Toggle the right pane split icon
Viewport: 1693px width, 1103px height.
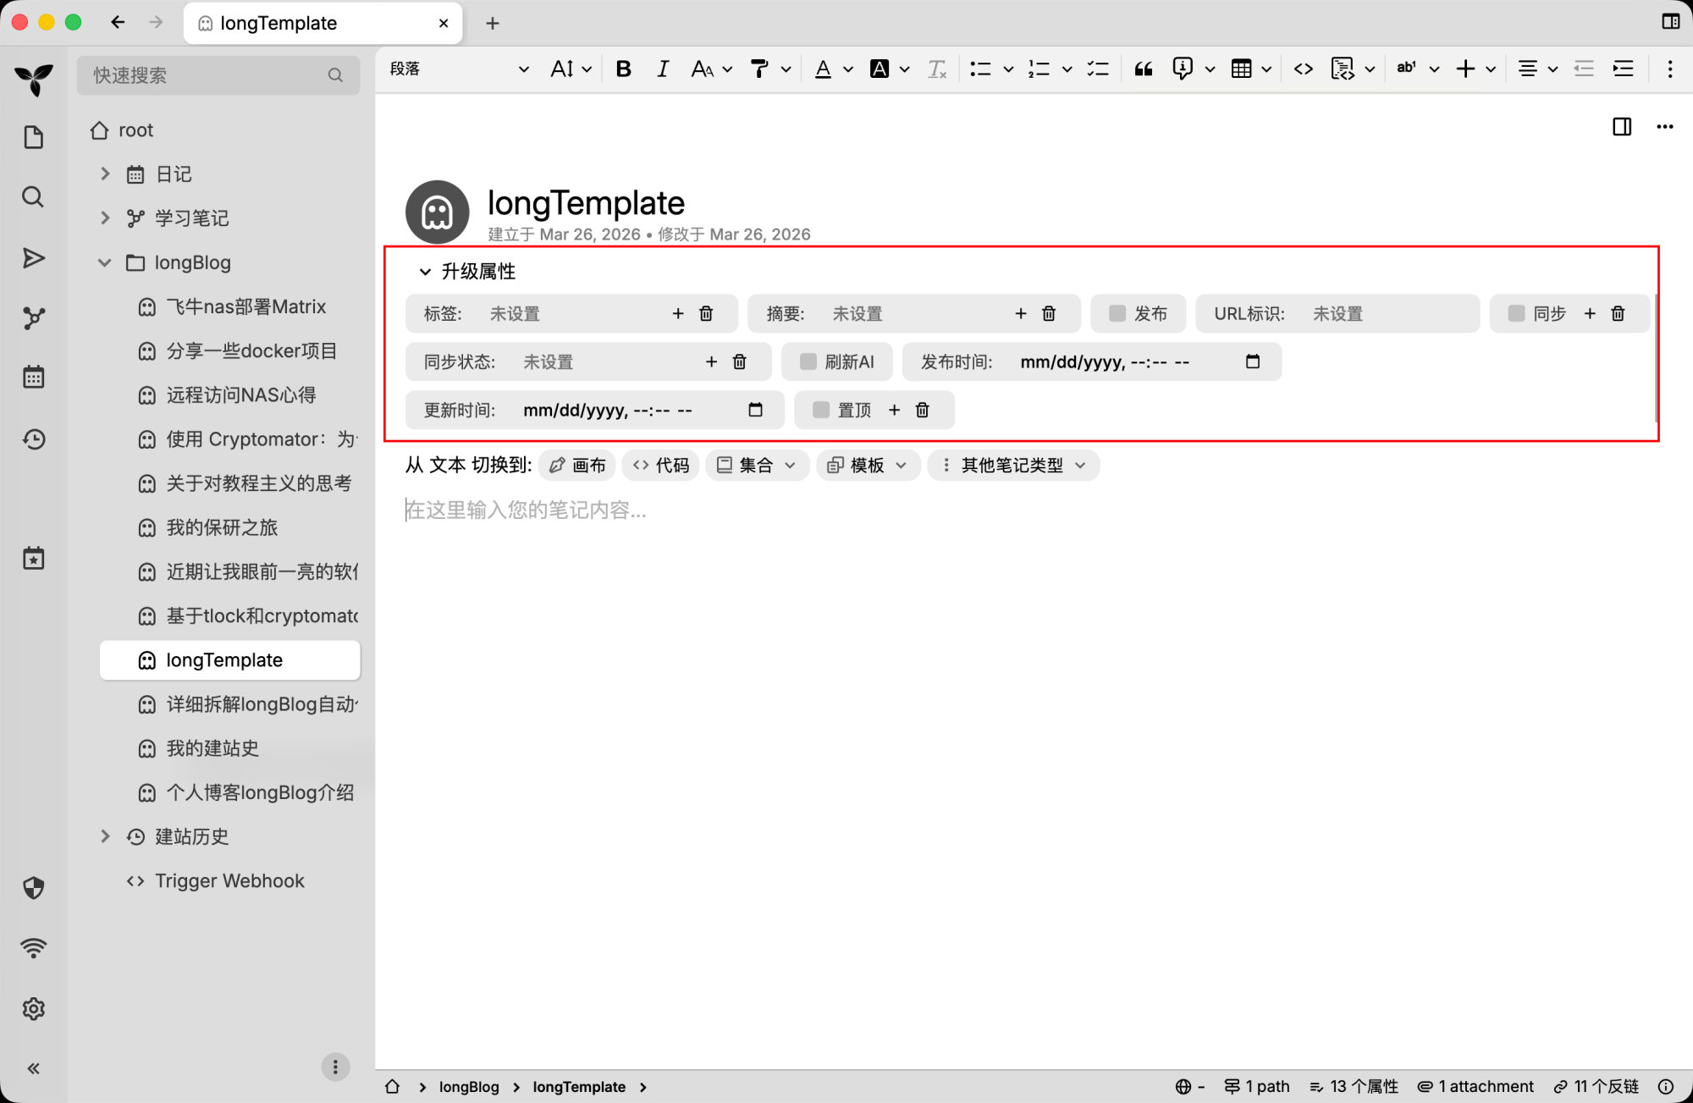click(x=1621, y=127)
